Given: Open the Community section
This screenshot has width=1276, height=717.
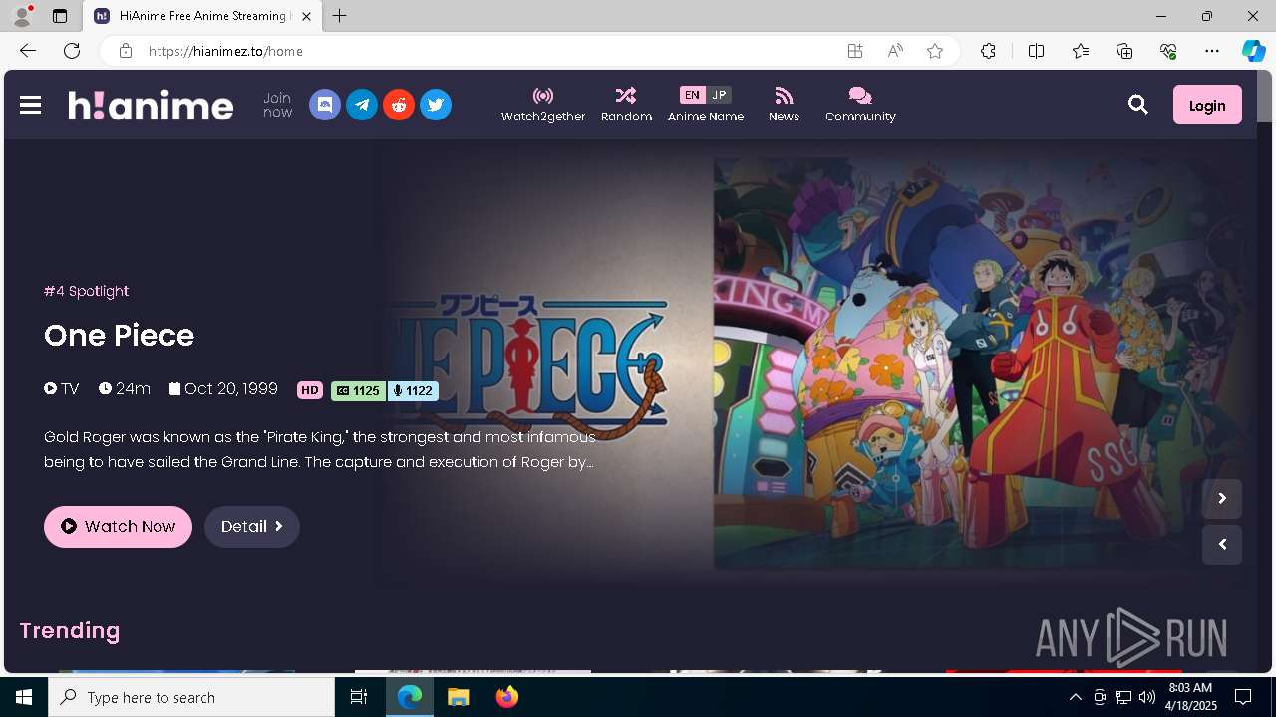Looking at the screenshot, I should click(x=860, y=105).
